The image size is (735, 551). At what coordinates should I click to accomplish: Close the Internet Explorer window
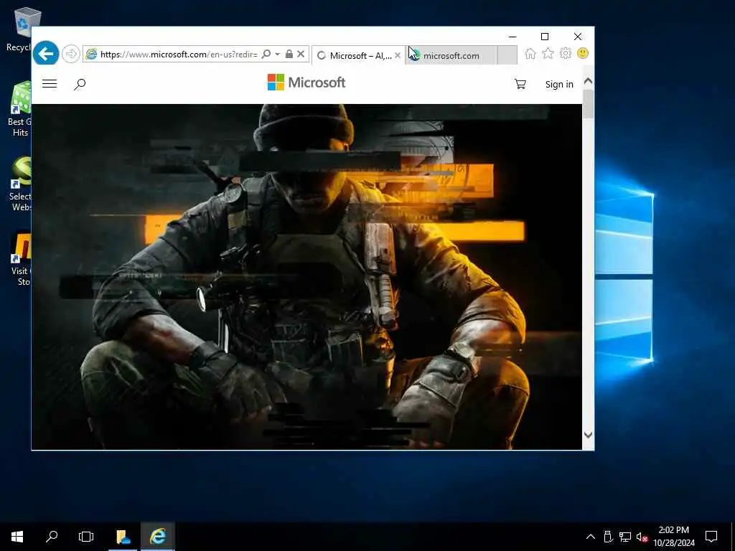578,37
